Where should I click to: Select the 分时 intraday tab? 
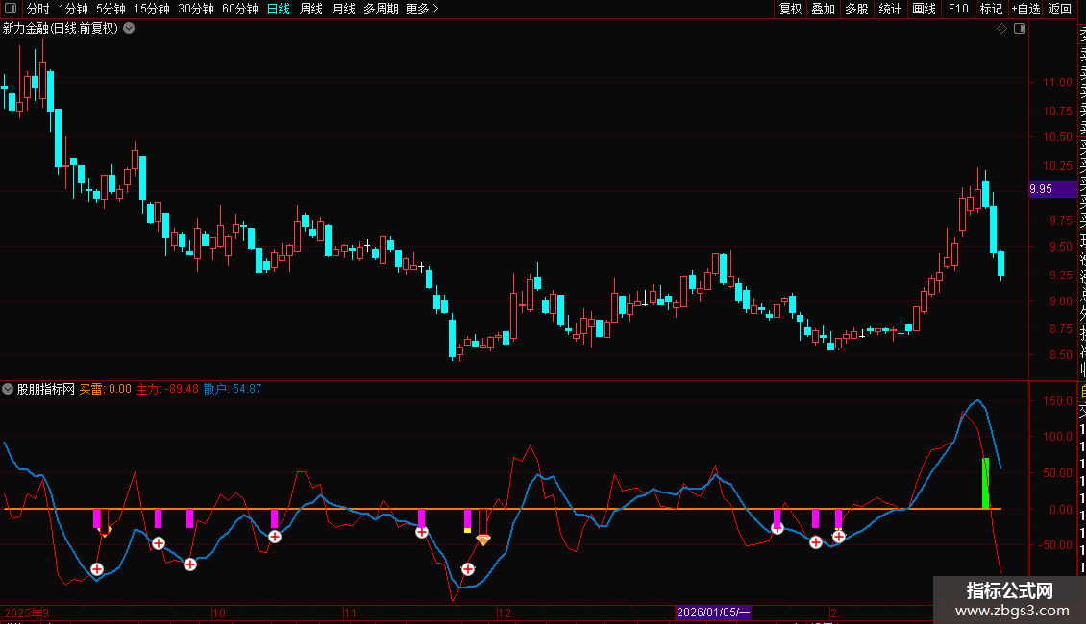[x=37, y=9]
